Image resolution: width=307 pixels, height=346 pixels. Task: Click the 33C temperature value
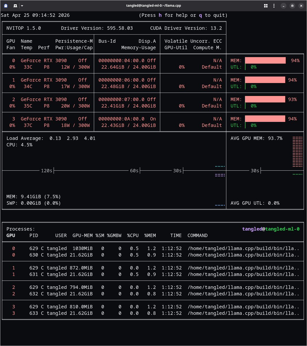tap(28, 67)
